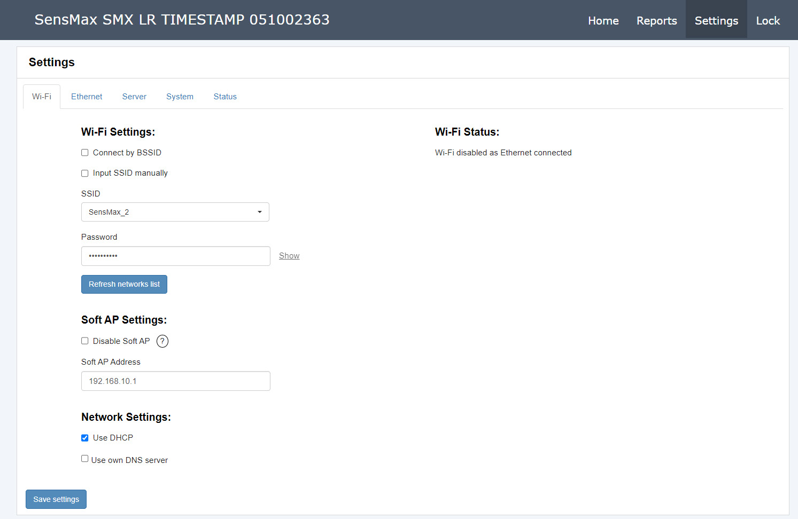Tick the Input SSID manually checkbox
This screenshot has width=798, height=519.
click(x=84, y=173)
